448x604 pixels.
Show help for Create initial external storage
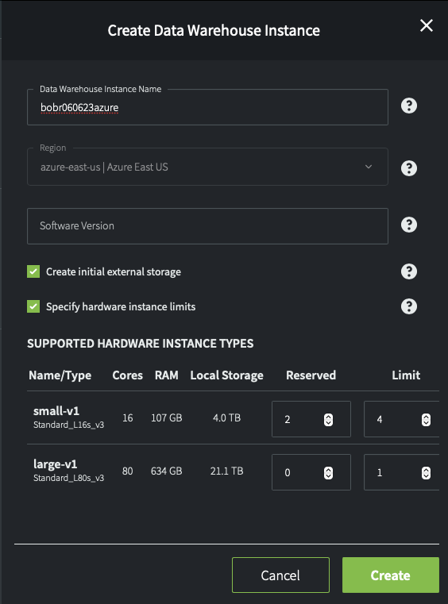[x=408, y=271]
